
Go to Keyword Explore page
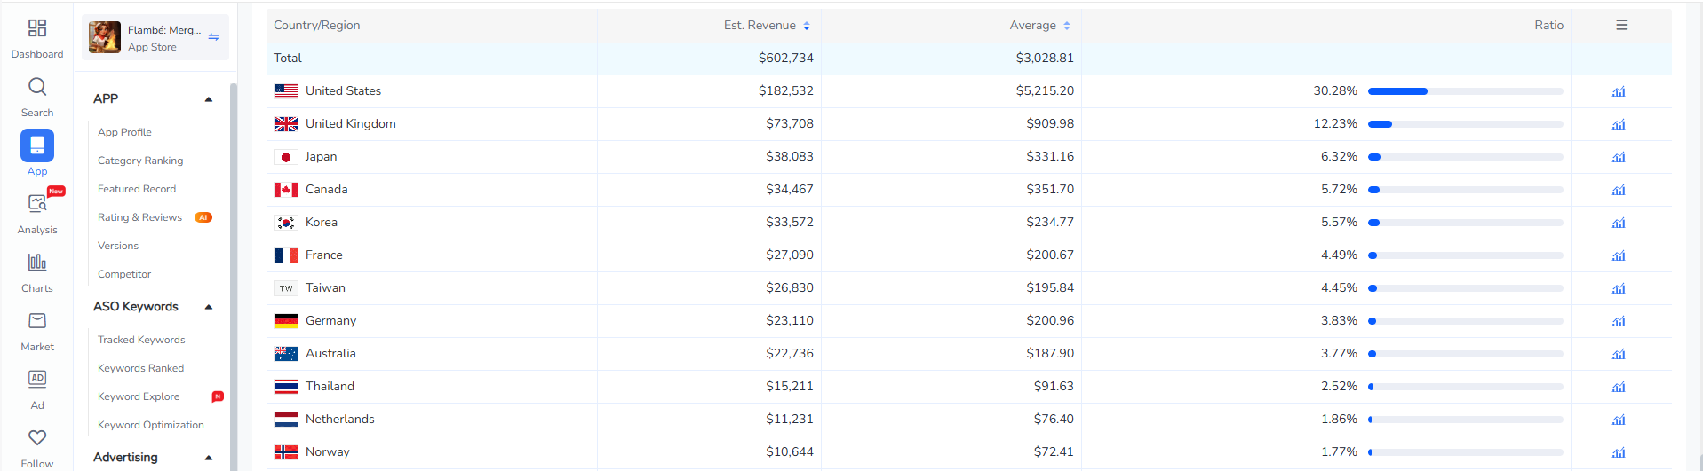[139, 396]
